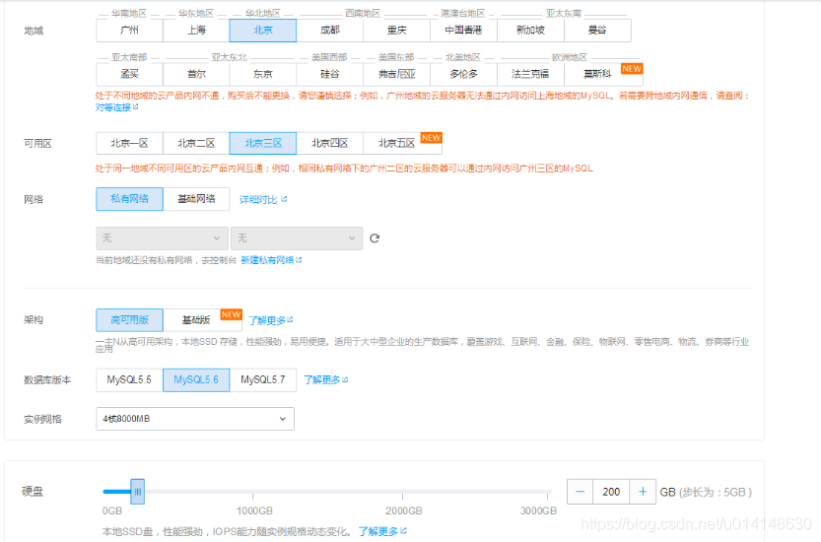This screenshot has width=821, height=542.
Task: Select 上海 region
Action: 196,31
